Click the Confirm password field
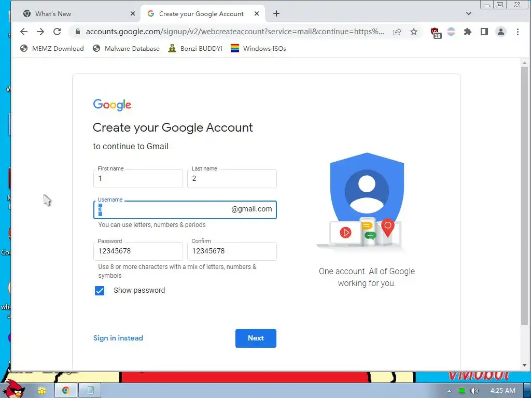The height and width of the screenshot is (398, 531). tap(232, 251)
